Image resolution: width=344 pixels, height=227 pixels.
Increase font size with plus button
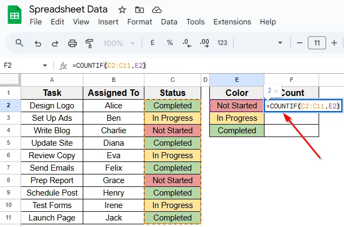334,43
